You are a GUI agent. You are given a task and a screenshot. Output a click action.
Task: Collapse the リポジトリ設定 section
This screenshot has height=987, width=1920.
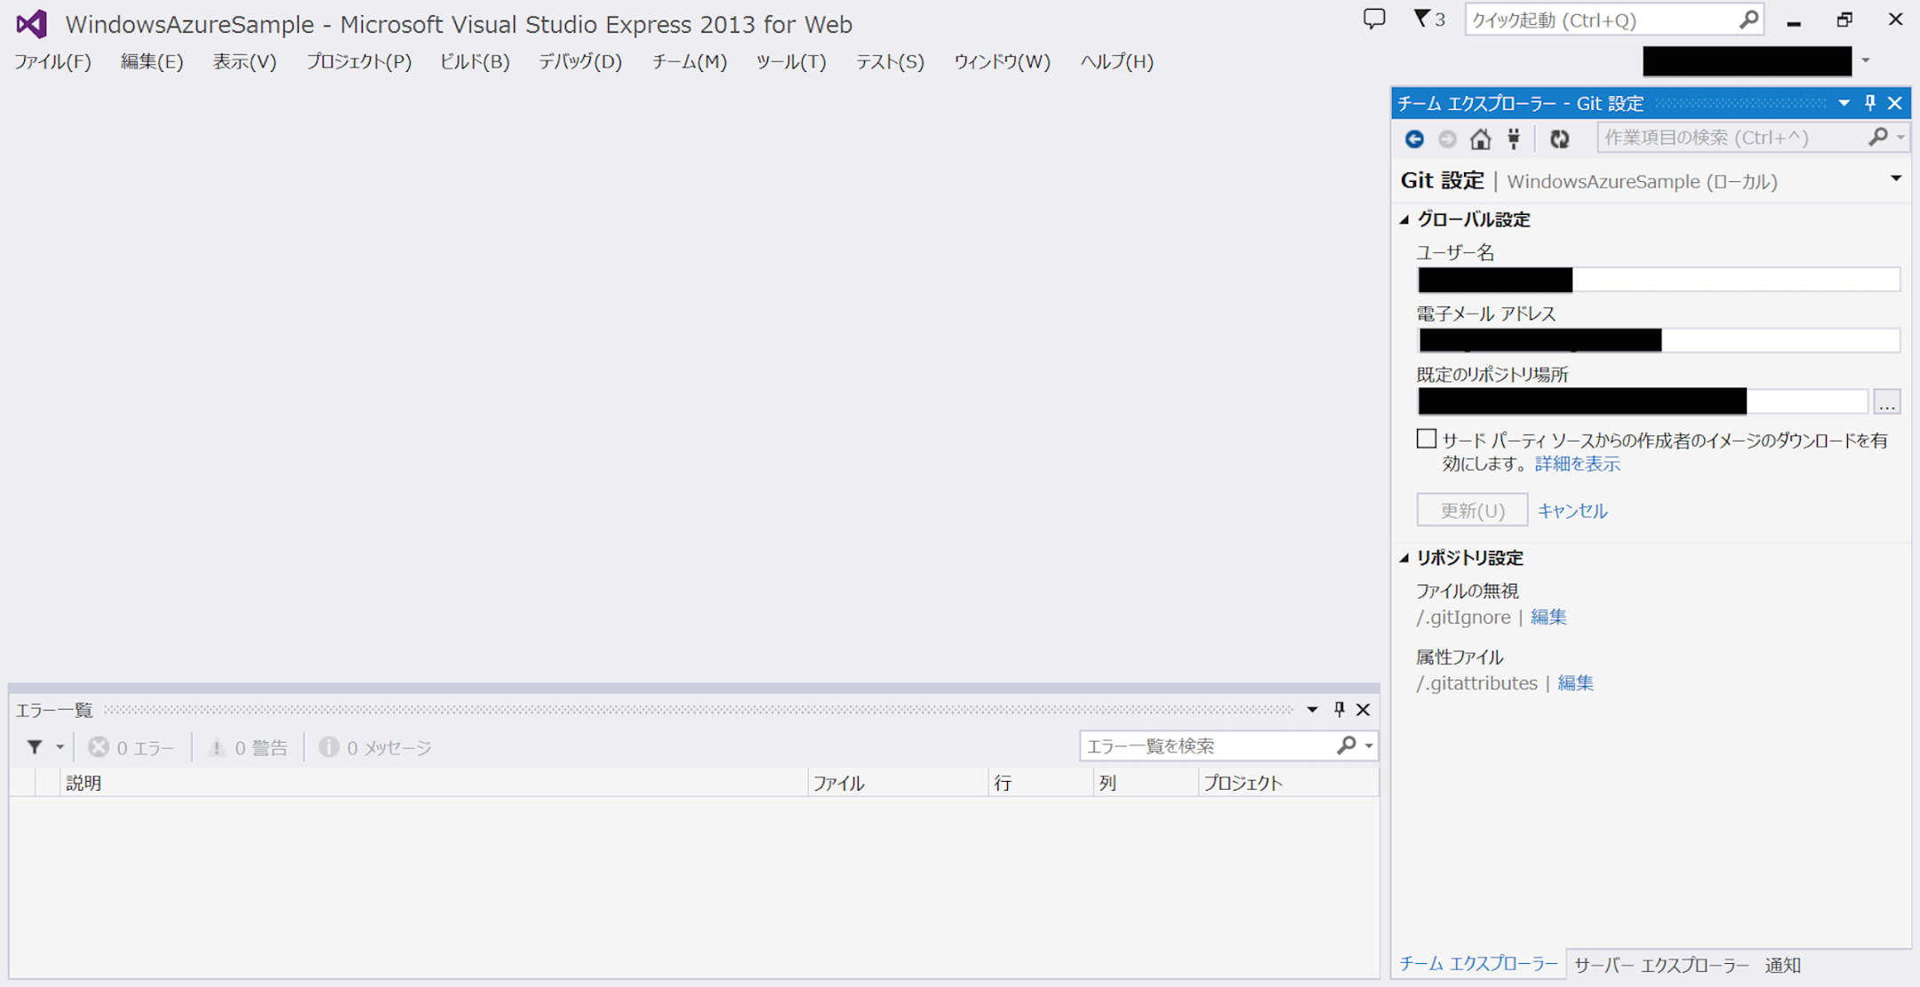(1405, 558)
